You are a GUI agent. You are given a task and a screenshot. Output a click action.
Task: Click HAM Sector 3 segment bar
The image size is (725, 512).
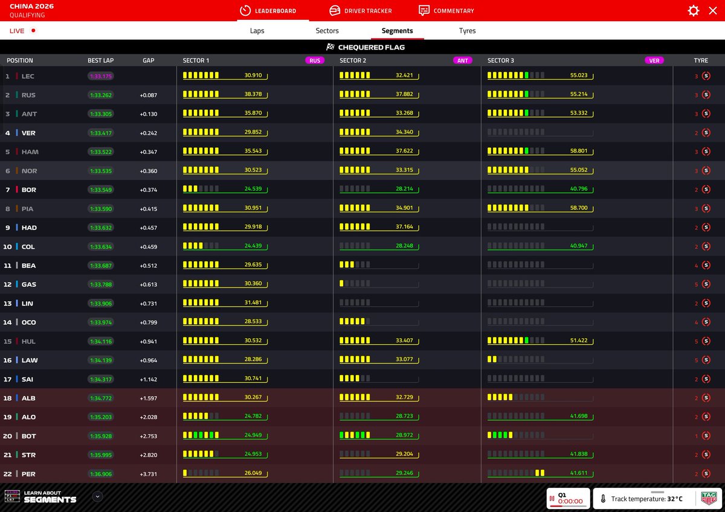[515, 151]
